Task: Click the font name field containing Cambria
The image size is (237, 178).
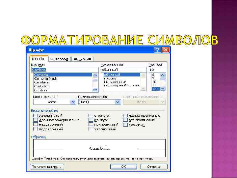Action: click(x=65, y=70)
